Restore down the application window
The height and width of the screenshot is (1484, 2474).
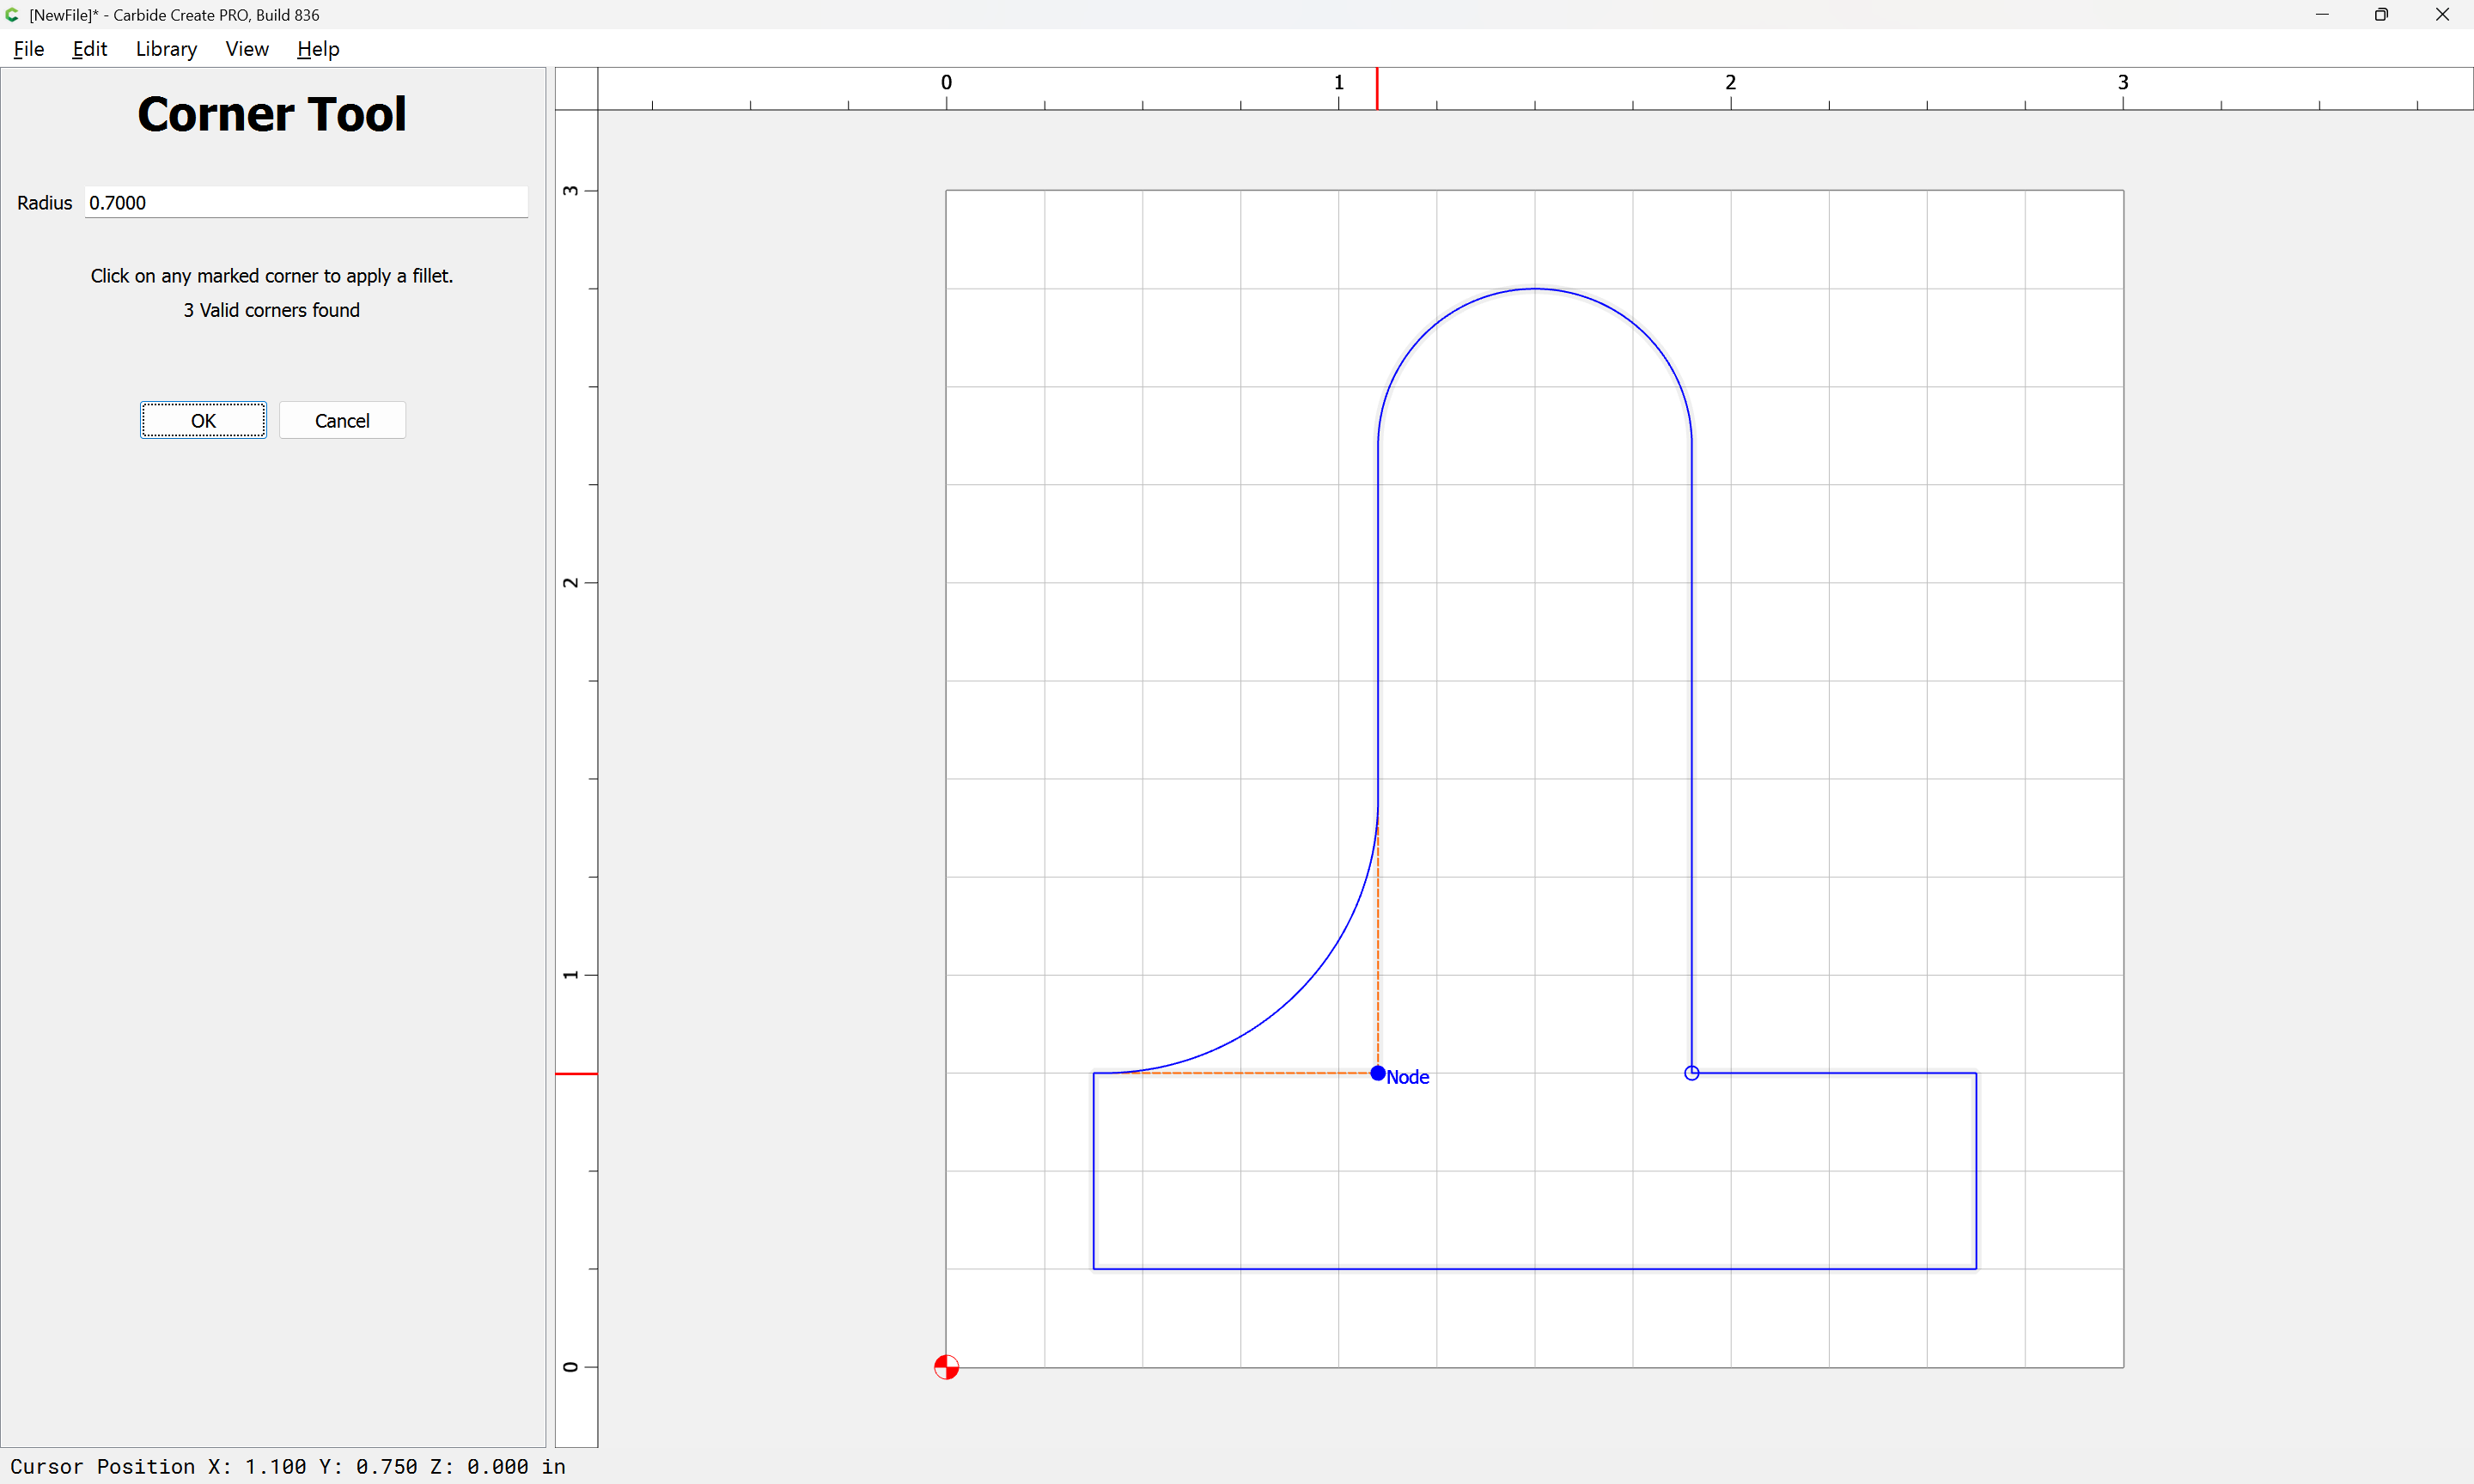coord(2381,15)
